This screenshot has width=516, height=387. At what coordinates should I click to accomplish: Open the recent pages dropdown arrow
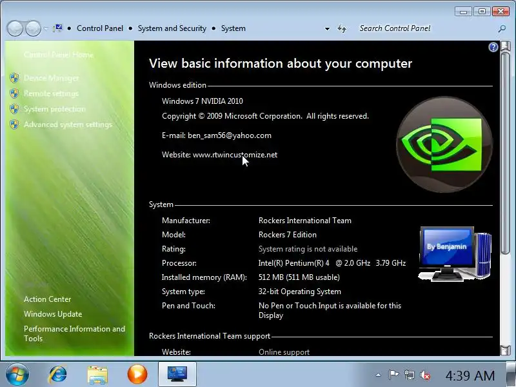pos(46,28)
